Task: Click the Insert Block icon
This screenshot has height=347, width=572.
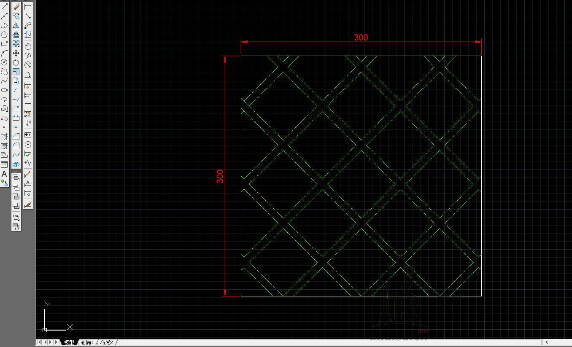Action: pyautogui.click(x=4, y=109)
